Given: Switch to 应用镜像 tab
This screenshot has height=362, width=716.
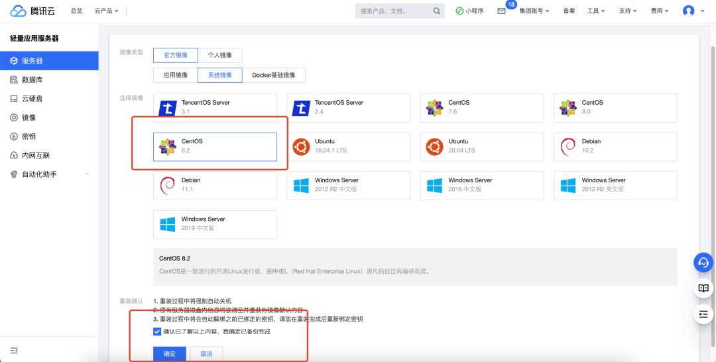Looking at the screenshot, I should [176, 76].
